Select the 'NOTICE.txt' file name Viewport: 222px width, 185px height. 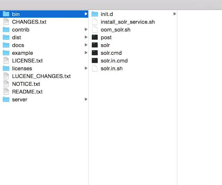pyautogui.click(x=26, y=84)
